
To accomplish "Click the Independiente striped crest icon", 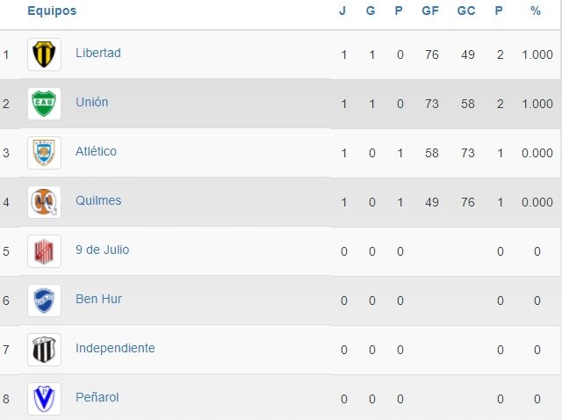I will point(44,350).
